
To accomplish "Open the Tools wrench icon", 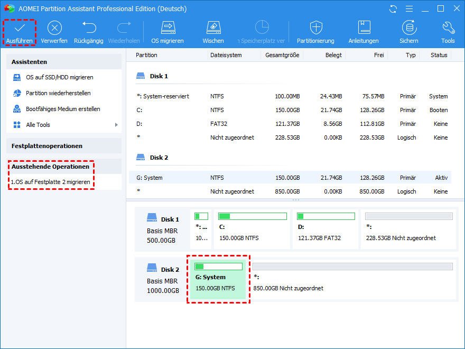I will coord(448,27).
